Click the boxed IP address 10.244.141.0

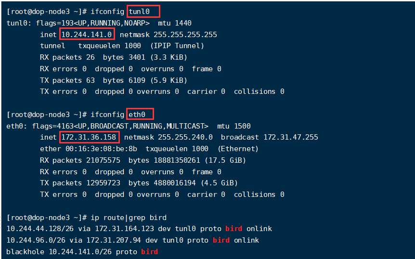coord(87,34)
